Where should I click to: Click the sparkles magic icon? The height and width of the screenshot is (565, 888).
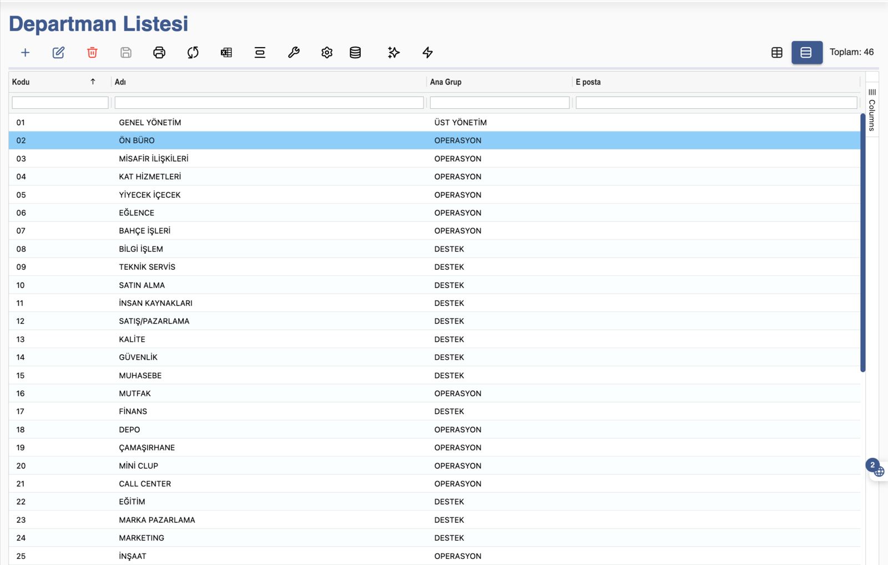[393, 53]
